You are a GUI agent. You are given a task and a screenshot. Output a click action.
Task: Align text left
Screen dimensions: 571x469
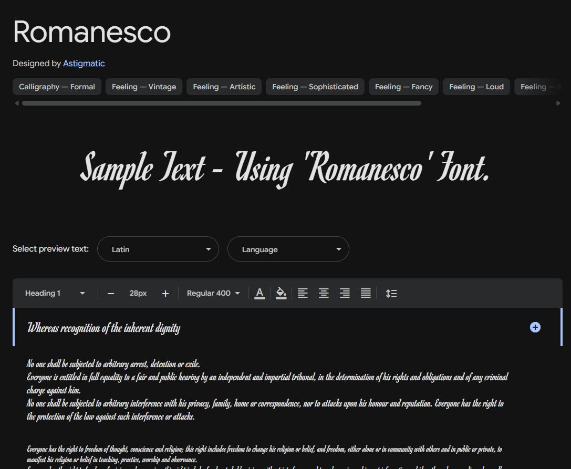click(303, 293)
